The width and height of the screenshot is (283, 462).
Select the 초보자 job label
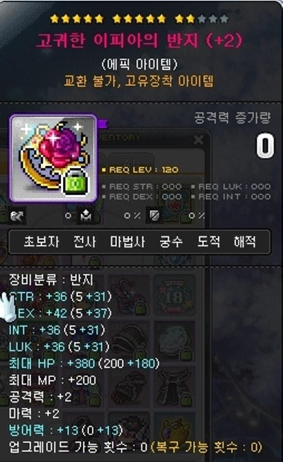[41, 242]
